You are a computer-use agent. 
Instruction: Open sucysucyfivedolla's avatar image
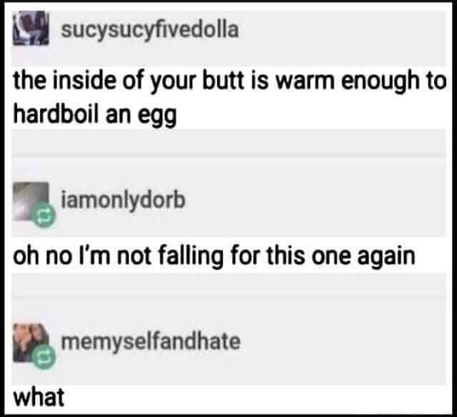coord(31,28)
